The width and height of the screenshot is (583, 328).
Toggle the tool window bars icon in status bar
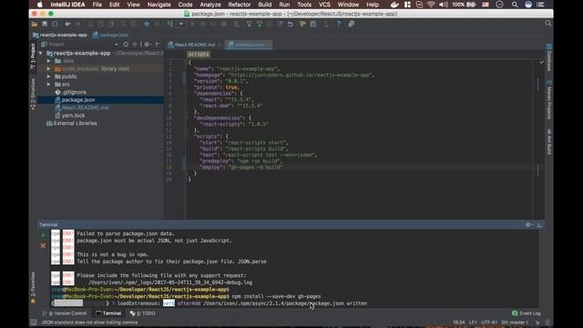pos(34,323)
